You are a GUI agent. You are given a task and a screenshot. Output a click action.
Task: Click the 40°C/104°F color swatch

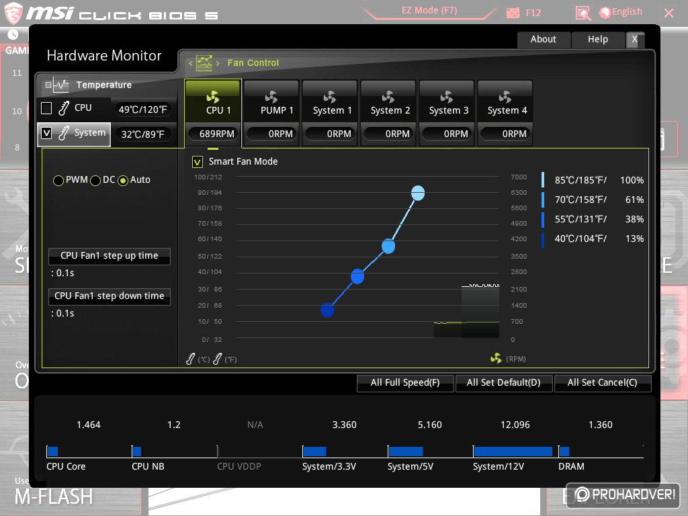543,239
